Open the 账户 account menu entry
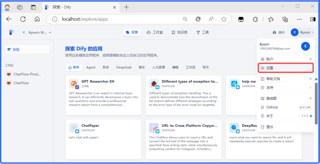The image size is (320, 164). 286,59
